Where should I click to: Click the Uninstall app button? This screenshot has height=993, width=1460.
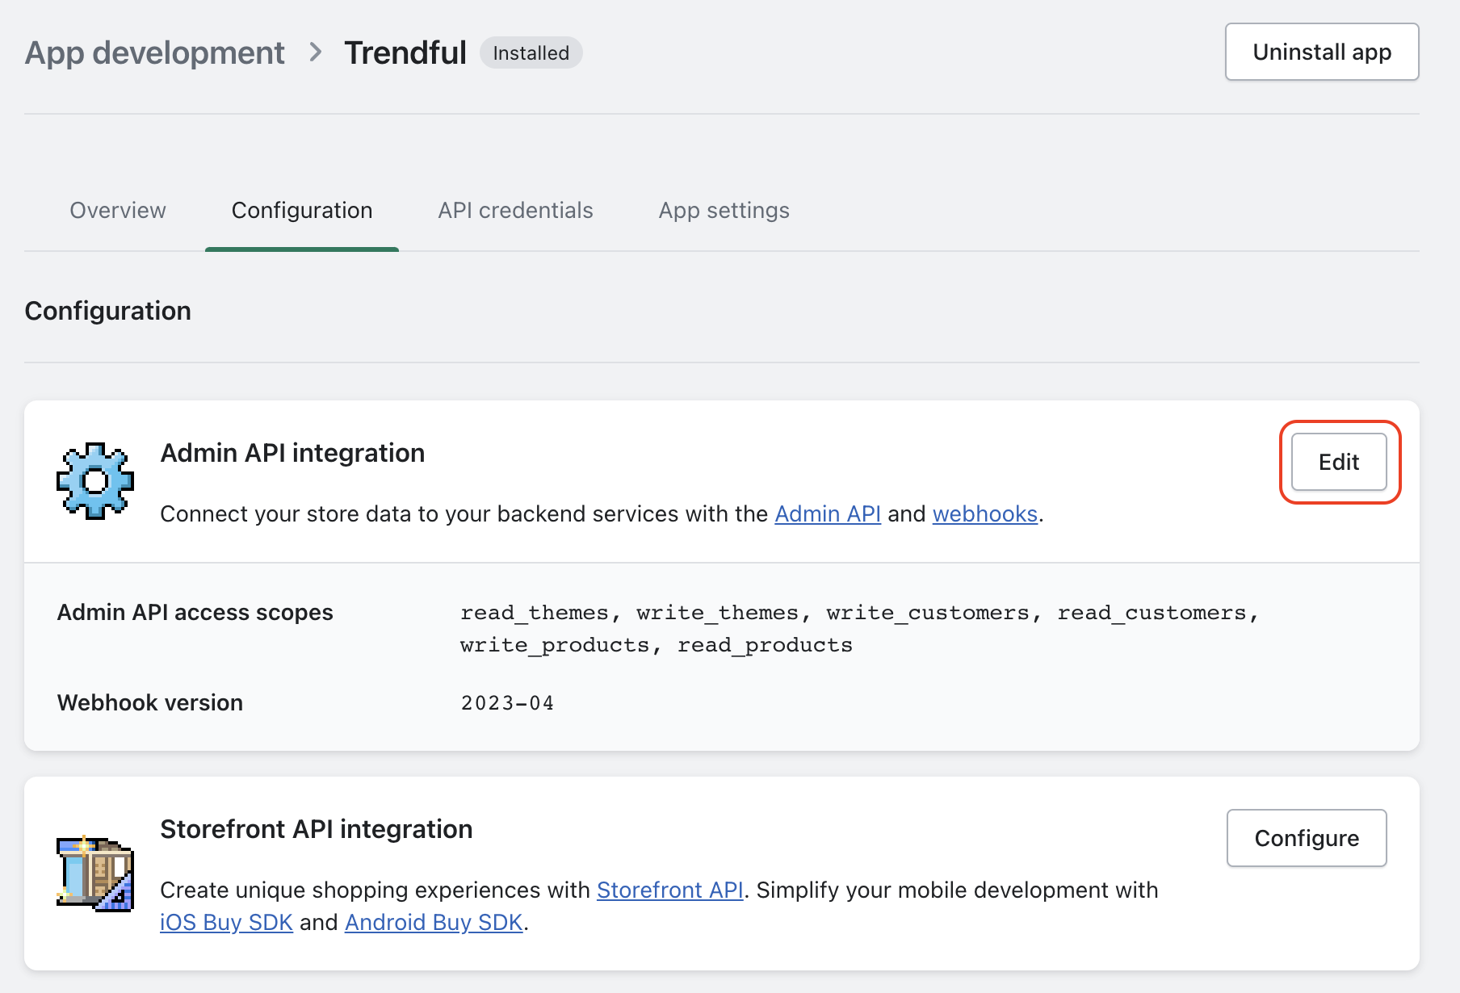tap(1322, 52)
